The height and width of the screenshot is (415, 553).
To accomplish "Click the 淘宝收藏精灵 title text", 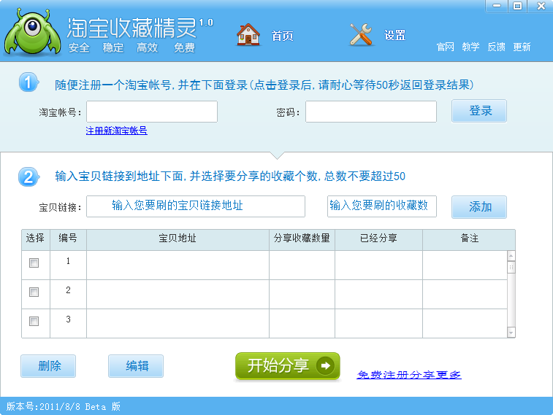I will [131, 28].
